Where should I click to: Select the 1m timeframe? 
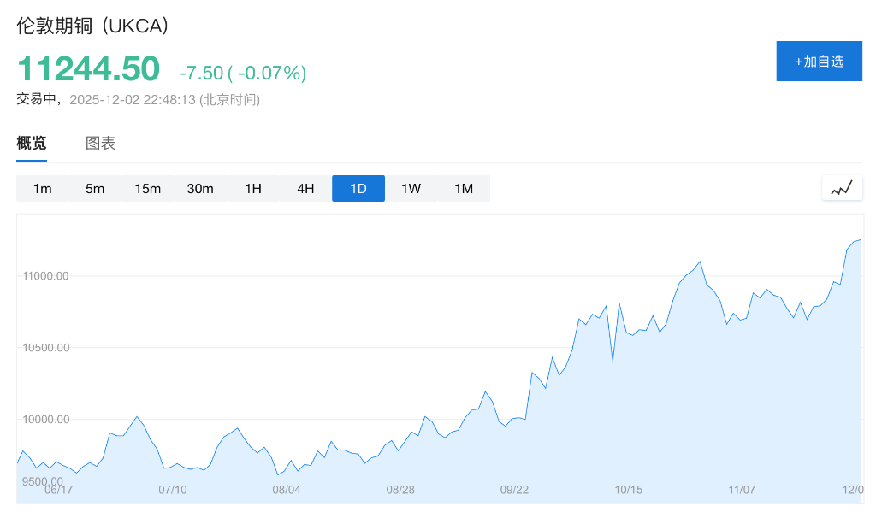(x=43, y=189)
